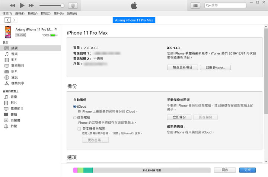Viewport: 268px width, 177px height.
Task: Open 鈴聲 ringtones bell icon
Action: click(x=6, y=126)
